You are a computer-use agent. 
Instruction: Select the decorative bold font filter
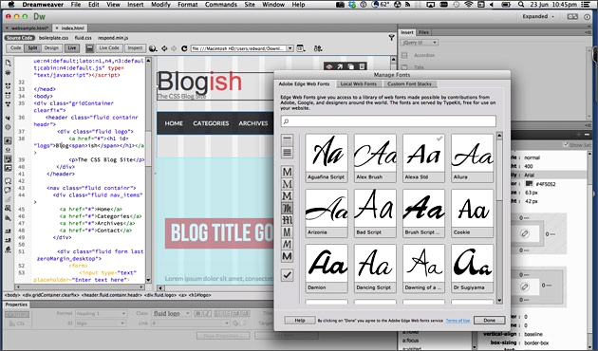click(x=288, y=256)
